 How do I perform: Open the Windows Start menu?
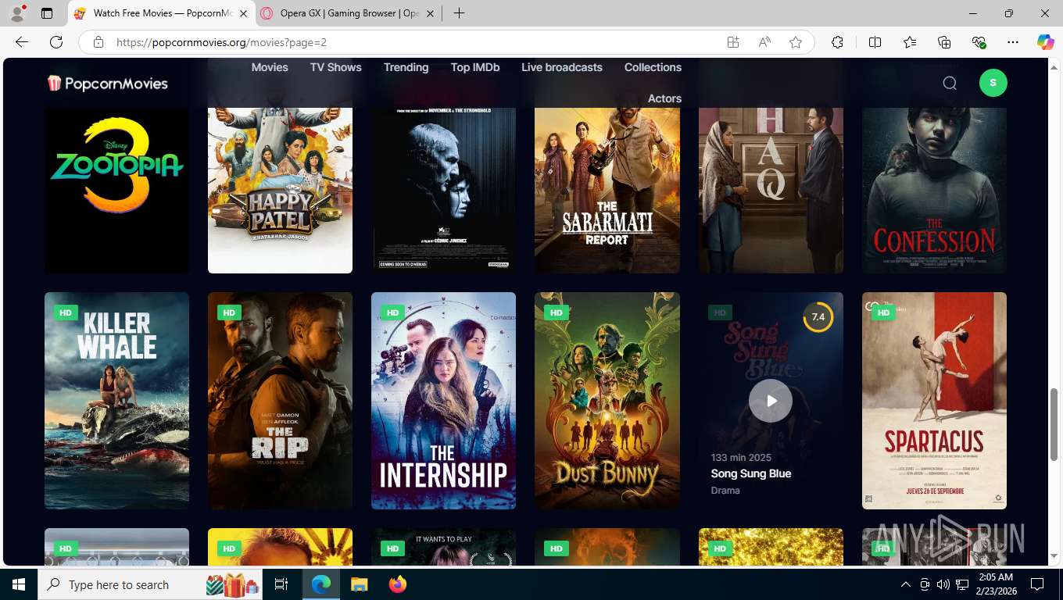coord(19,584)
